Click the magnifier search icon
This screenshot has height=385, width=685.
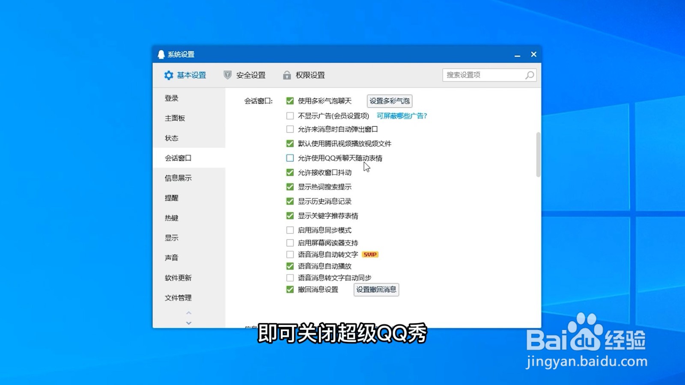(x=530, y=75)
